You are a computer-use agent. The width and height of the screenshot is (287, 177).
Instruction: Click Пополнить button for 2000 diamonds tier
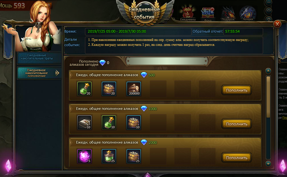click(x=237, y=157)
